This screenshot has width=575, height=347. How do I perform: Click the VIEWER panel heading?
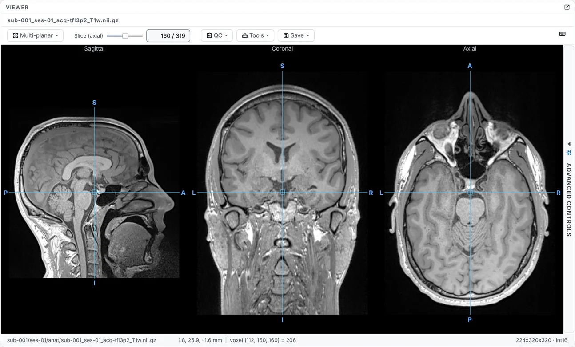click(17, 7)
